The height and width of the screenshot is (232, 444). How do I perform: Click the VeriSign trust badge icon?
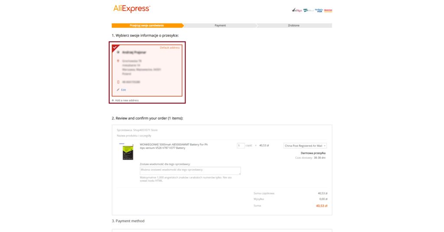pos(297,10)
